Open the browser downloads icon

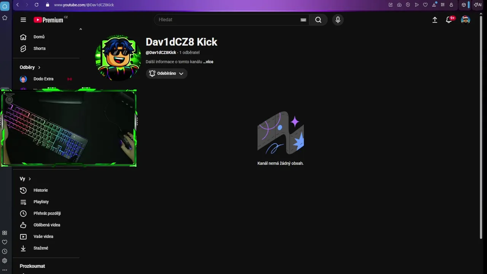tap(434, 5)
